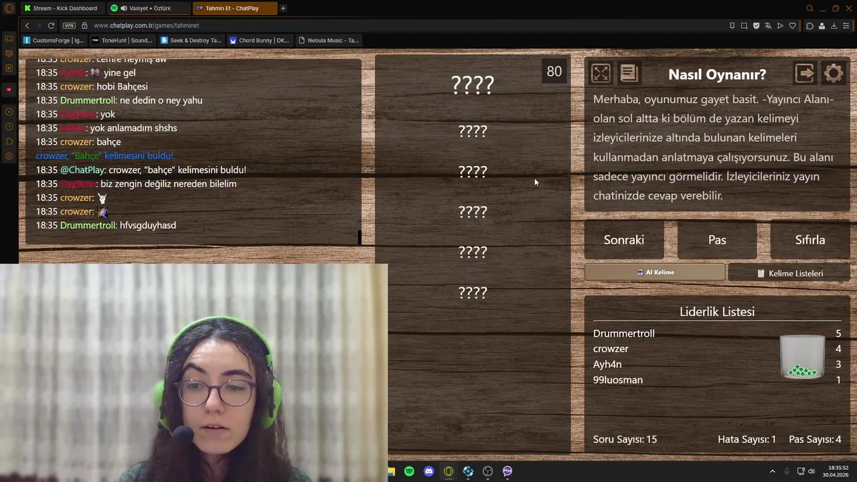The height and width of the screenshot is (482, 857).
Task: Click the Pas Sayısı: 4 counter
Action: coord(815,439)
